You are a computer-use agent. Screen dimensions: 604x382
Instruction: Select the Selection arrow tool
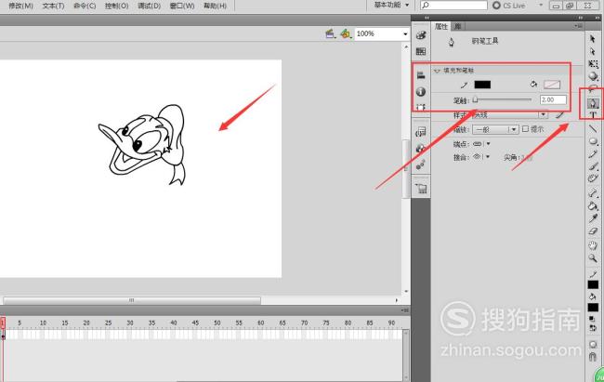click(x=593, y=39)
